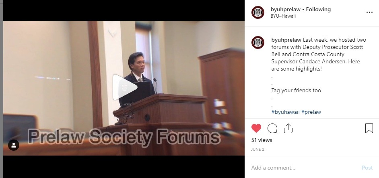Click the 51 views count

coord(262,140)
